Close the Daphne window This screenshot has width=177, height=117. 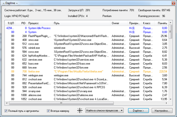point(173,3)
